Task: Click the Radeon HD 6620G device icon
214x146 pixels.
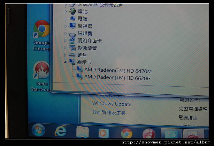Action: tap(80, 77)
